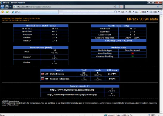
Task: Refresh the page with the Refresh icon
Action: click(117, 7)
